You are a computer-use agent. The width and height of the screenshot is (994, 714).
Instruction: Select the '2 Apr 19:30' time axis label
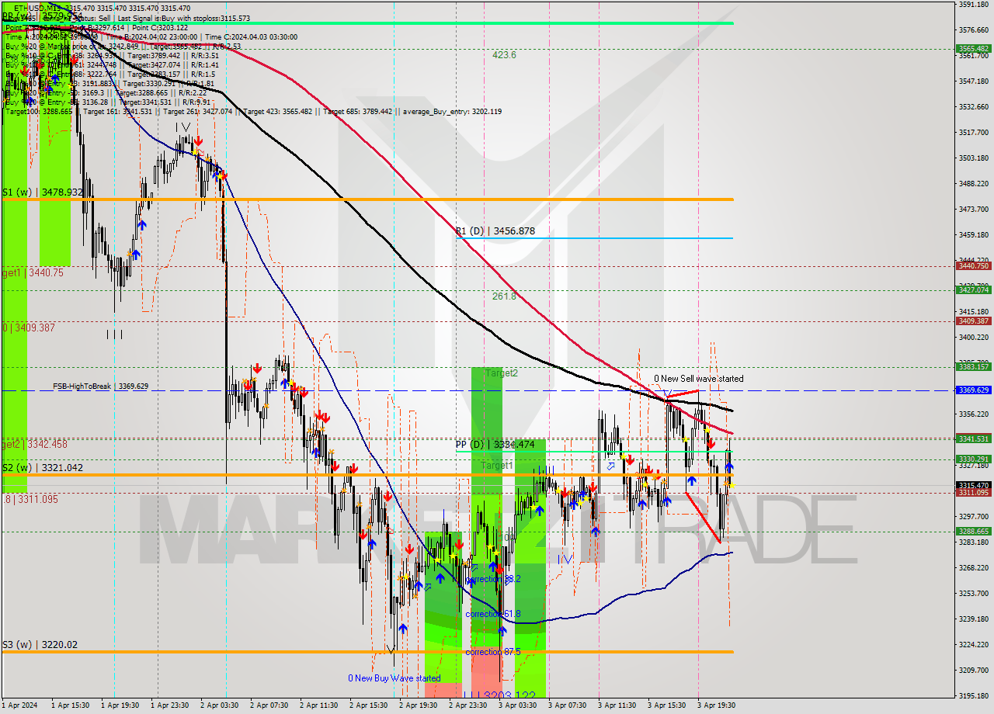417,705
